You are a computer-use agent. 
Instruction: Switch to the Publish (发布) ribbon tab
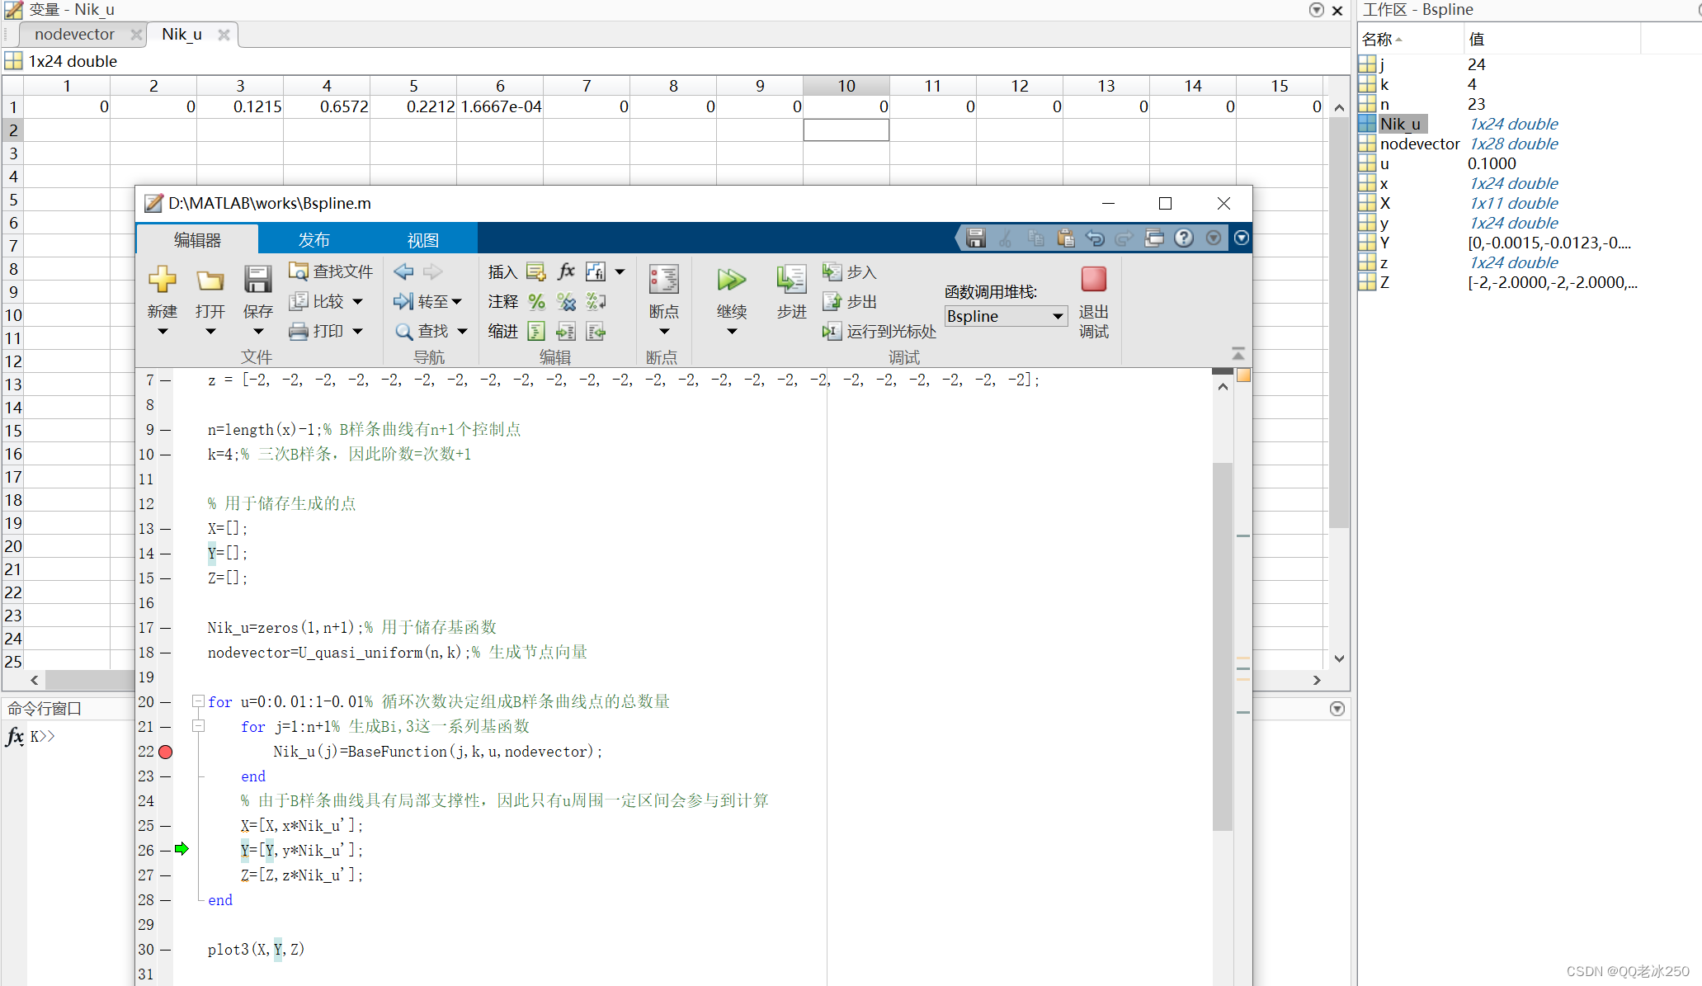(314, 240)
